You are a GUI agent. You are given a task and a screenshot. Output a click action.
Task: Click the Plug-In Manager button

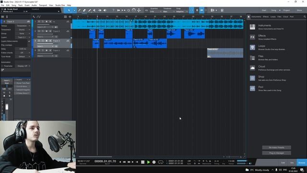coord(276,153)
